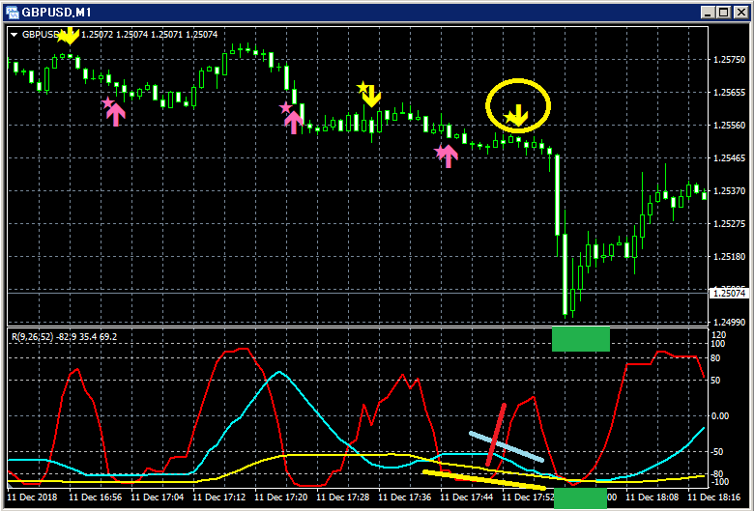Click the 11 Dec 17:12 time label

(218, 497)
